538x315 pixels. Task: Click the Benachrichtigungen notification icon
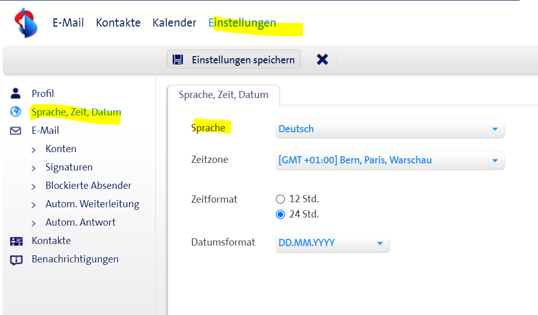tap(16, 259)
